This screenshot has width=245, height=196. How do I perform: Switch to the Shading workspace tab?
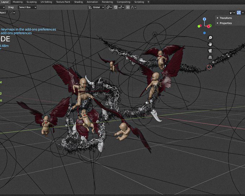[79, 2]
